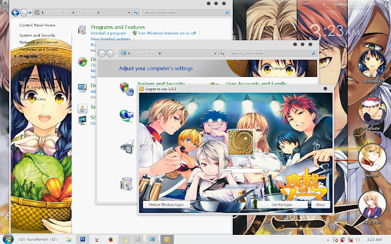Select the Programs breadcrumb in the address bar
This screenshot has height=244, width=391.
86,12
